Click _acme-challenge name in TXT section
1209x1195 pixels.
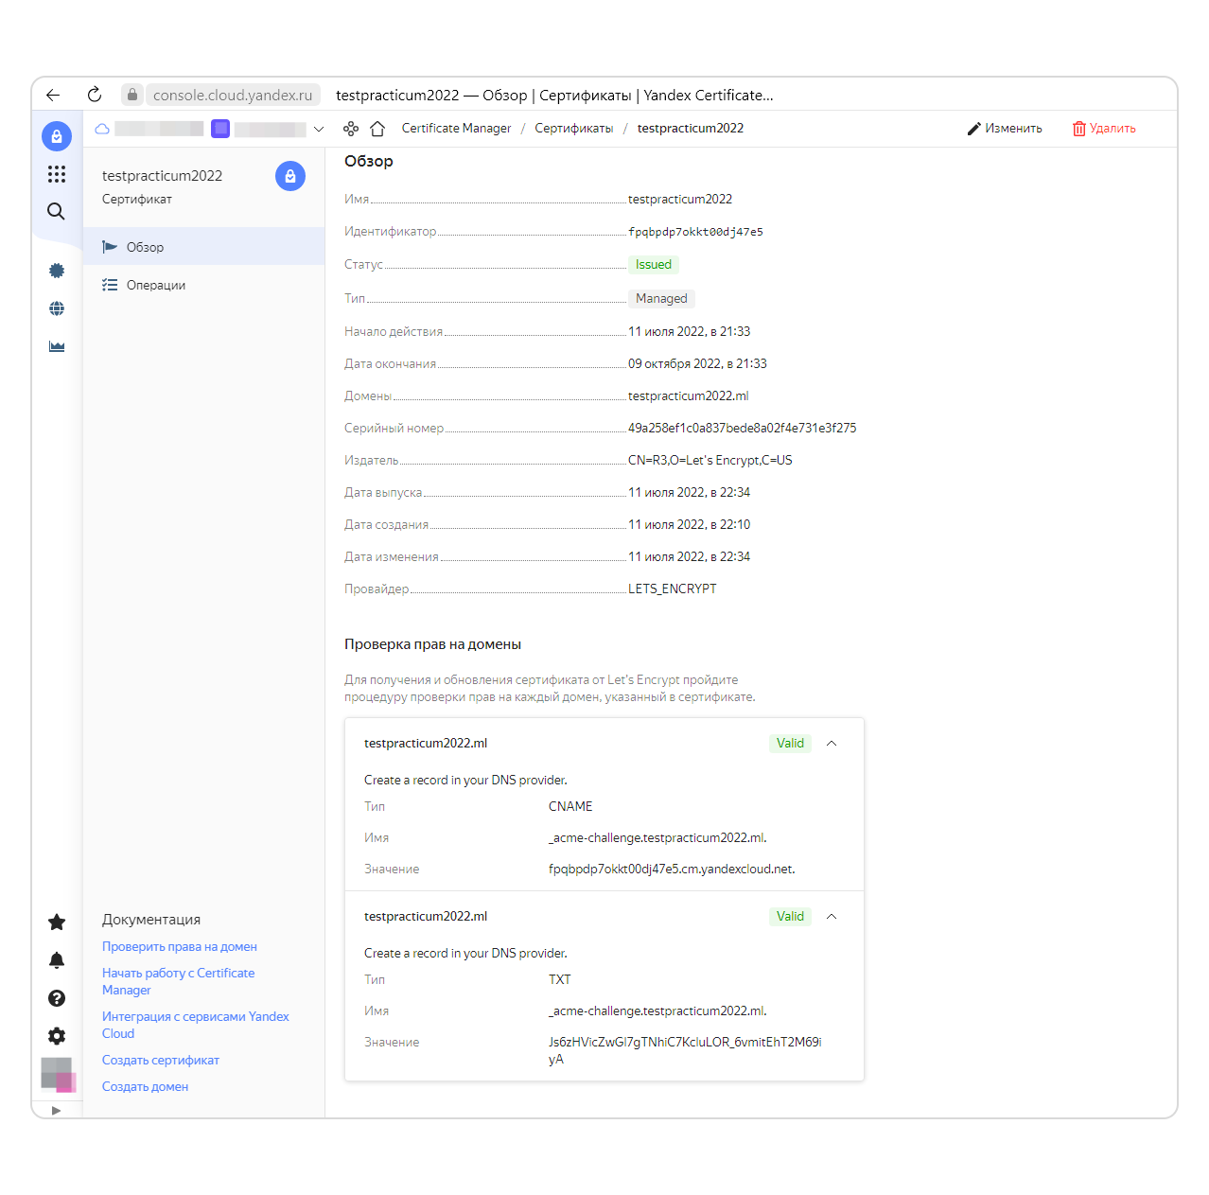(x=657, y=1011)
